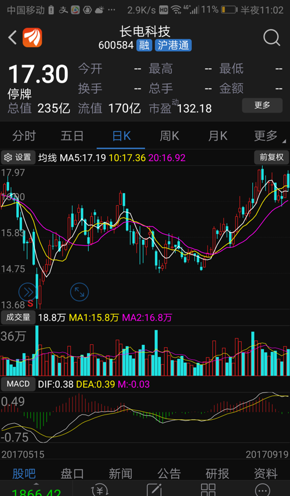Select the 分时 tab

click(x=24, y=136)
